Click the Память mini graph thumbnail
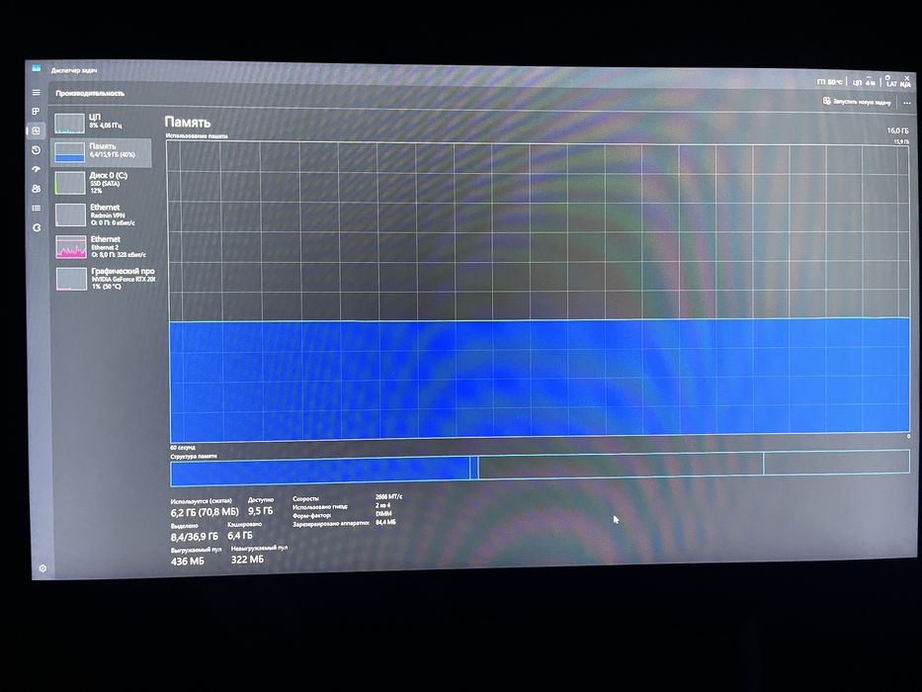922x692 pixels. click(x=69, y=152)
